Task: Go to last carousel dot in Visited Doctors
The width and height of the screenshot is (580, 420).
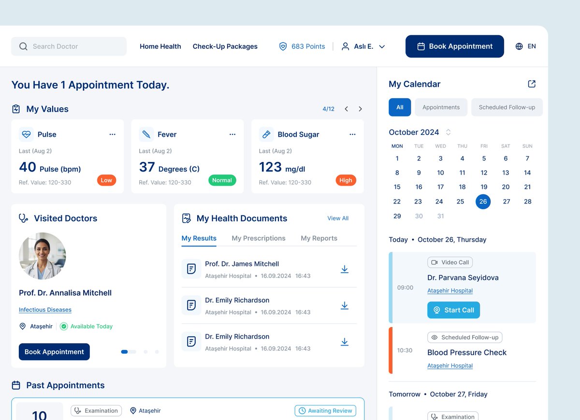Action: coord(157,352)
